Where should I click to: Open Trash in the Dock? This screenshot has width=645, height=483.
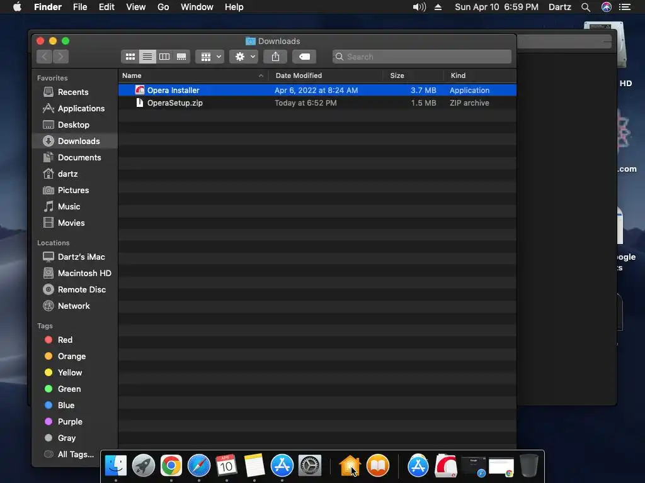[x=529, y=465]
